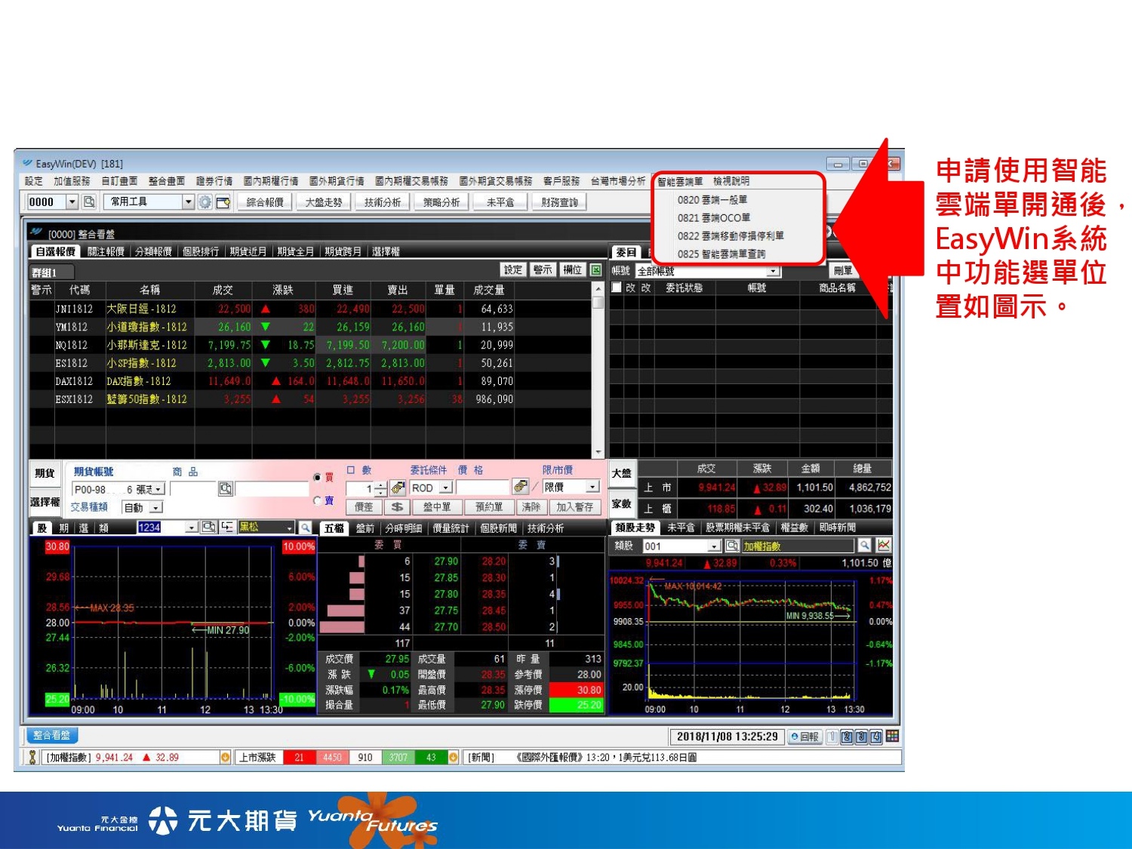This screenshot has width=1132, height=849.
Task: Select the 賣 (sell) radio button
Action: point(318,501)
